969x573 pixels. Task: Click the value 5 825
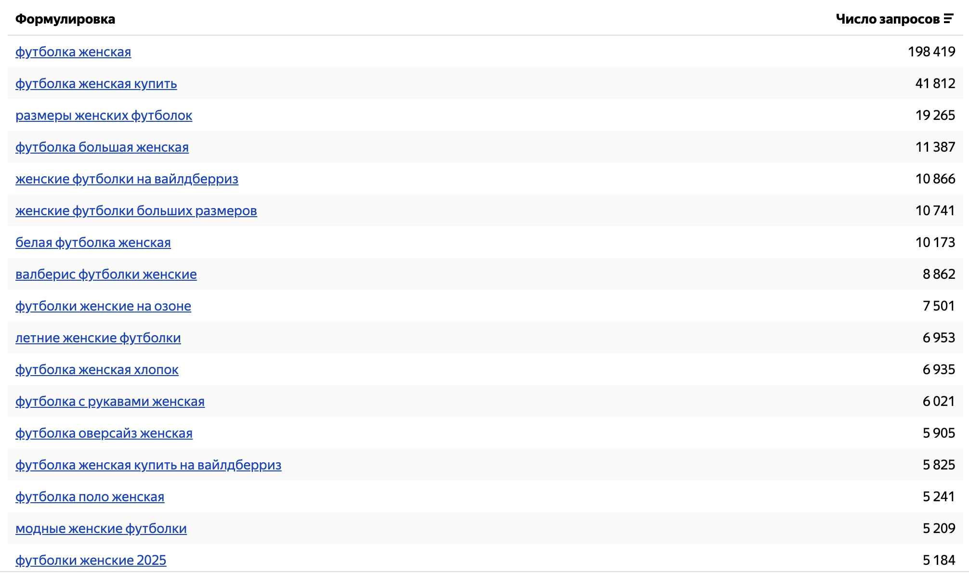[939, 465]
